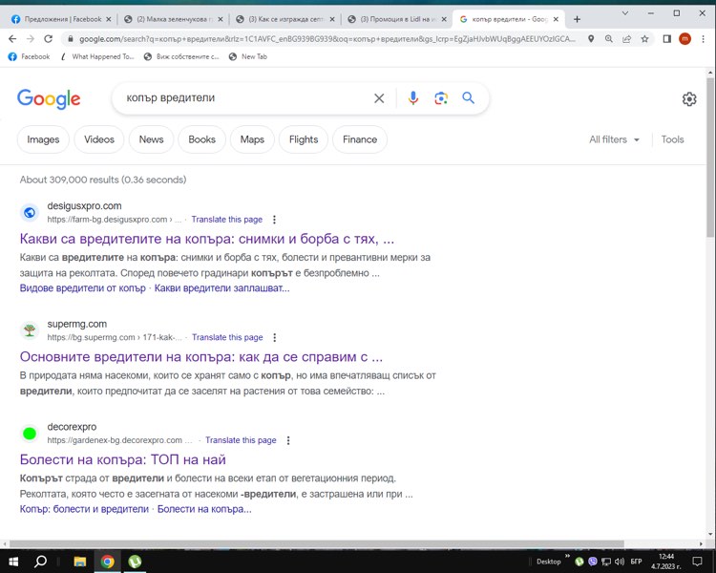Open the Chrome profile avatar
The width and height of the screenshot is (716, 573).
click(x=684, y=39)
